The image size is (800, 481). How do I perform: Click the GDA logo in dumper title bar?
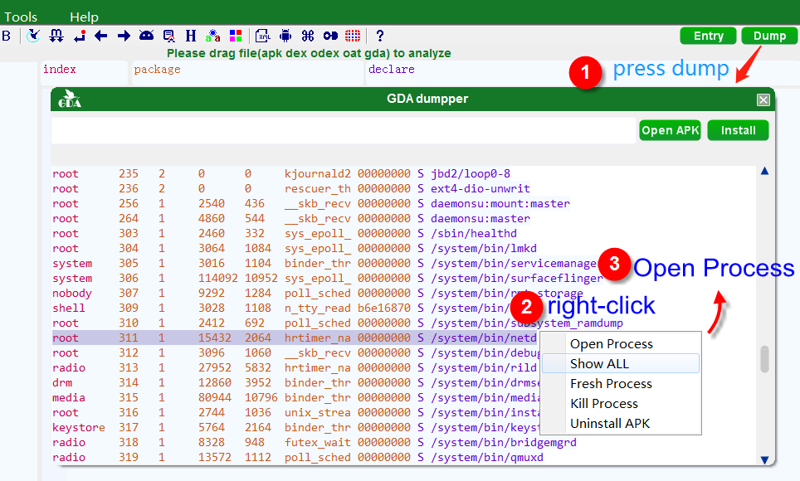70,99
